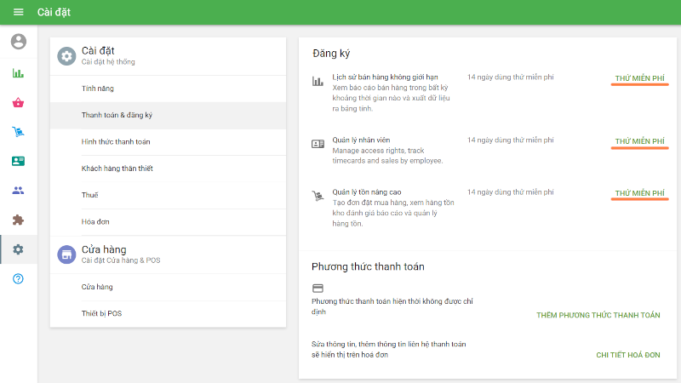Select the Settings gear sidebar icon

[x=19, y=249]
